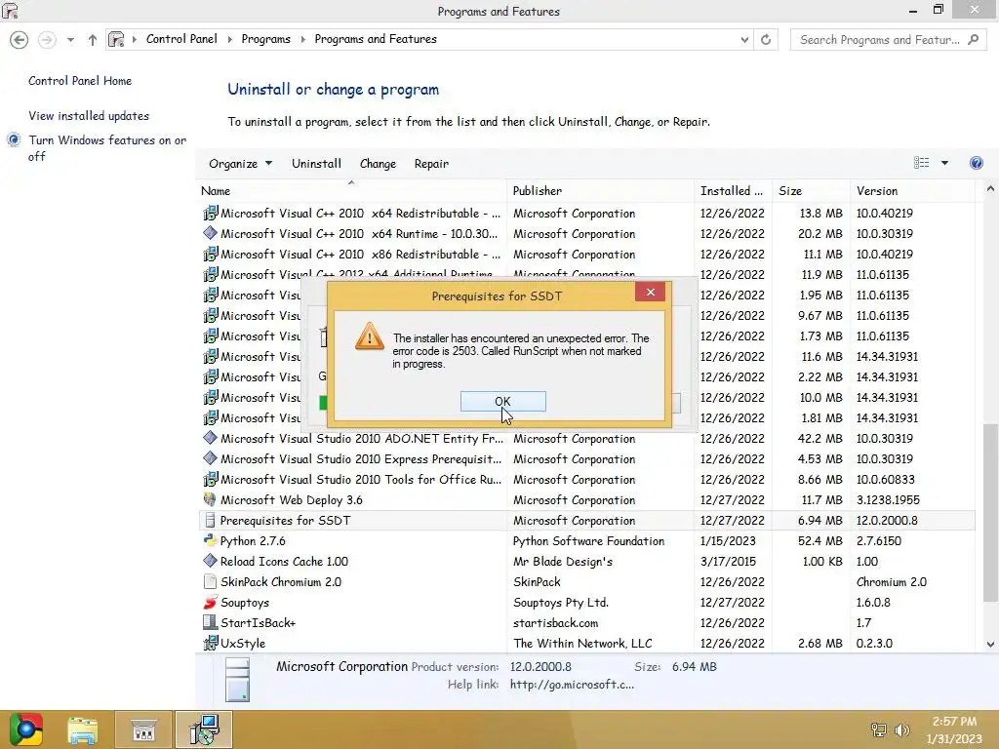The width and height of the screenshot is (999, 749).
Task: Click the UxStyle icon
Action: click(211, 643)
